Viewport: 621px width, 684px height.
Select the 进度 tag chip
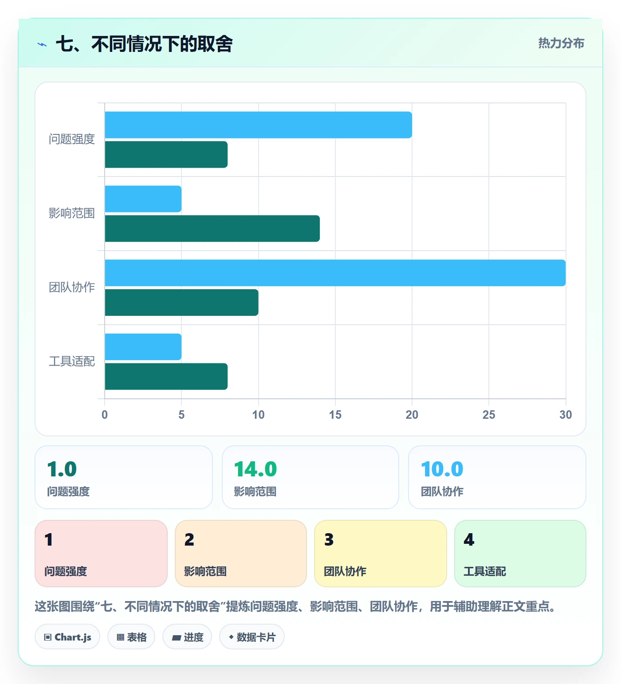point(187,637)
